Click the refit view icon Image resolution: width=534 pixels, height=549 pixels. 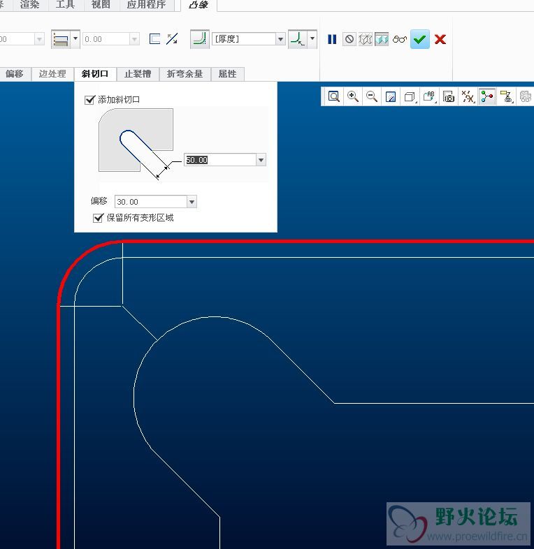(x=334, y=96)
